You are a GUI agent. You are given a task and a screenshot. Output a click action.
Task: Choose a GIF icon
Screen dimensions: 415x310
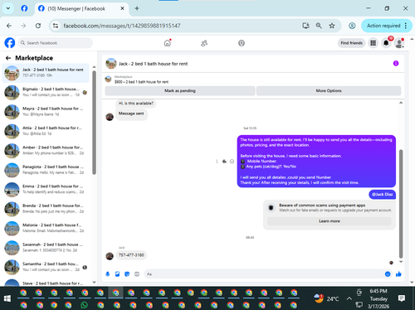(137, 274)
